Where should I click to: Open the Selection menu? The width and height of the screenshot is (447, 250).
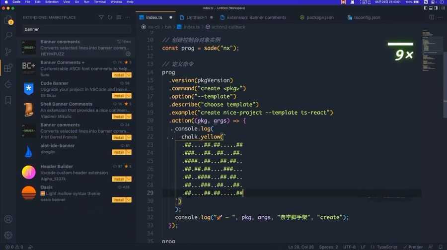[x=52, y=2]
